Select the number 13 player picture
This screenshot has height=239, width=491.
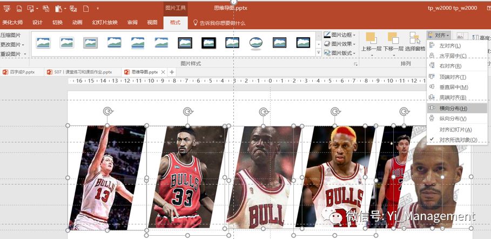pyautogui.click(x=107, y=177)
